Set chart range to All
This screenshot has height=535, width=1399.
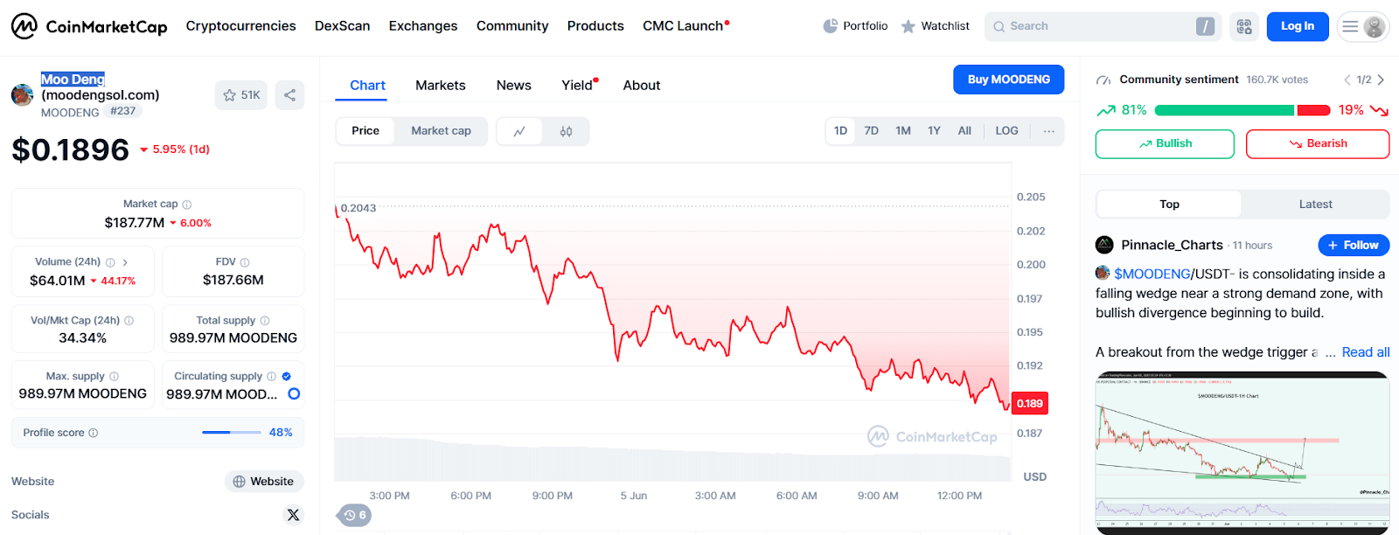point(964,131)
